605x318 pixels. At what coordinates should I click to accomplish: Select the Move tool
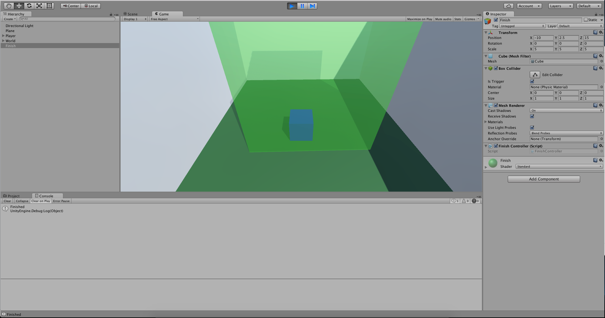(x=19, y=6)
